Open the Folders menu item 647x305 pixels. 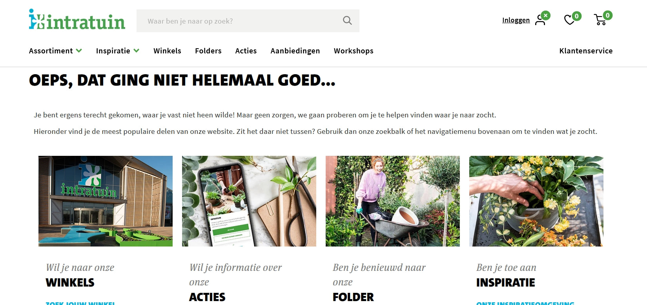pos(208,51)
